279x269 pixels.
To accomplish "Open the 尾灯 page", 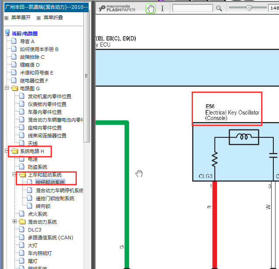I will 33,261.
